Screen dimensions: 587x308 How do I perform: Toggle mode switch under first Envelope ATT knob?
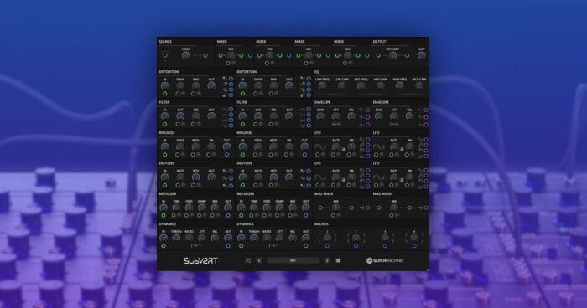point(335,124)
